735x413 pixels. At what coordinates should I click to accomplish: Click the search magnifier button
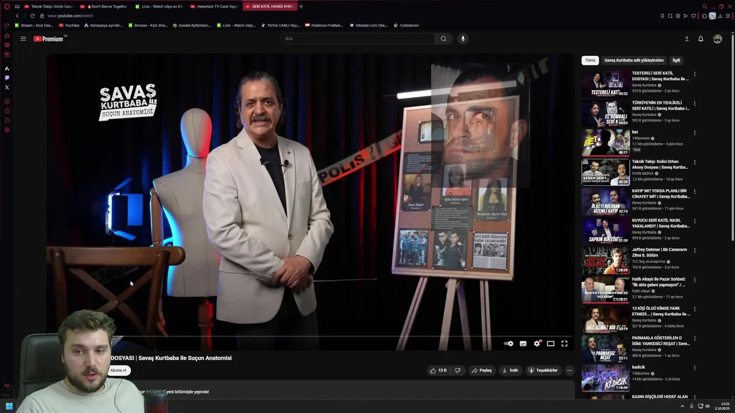pos(443,38)
